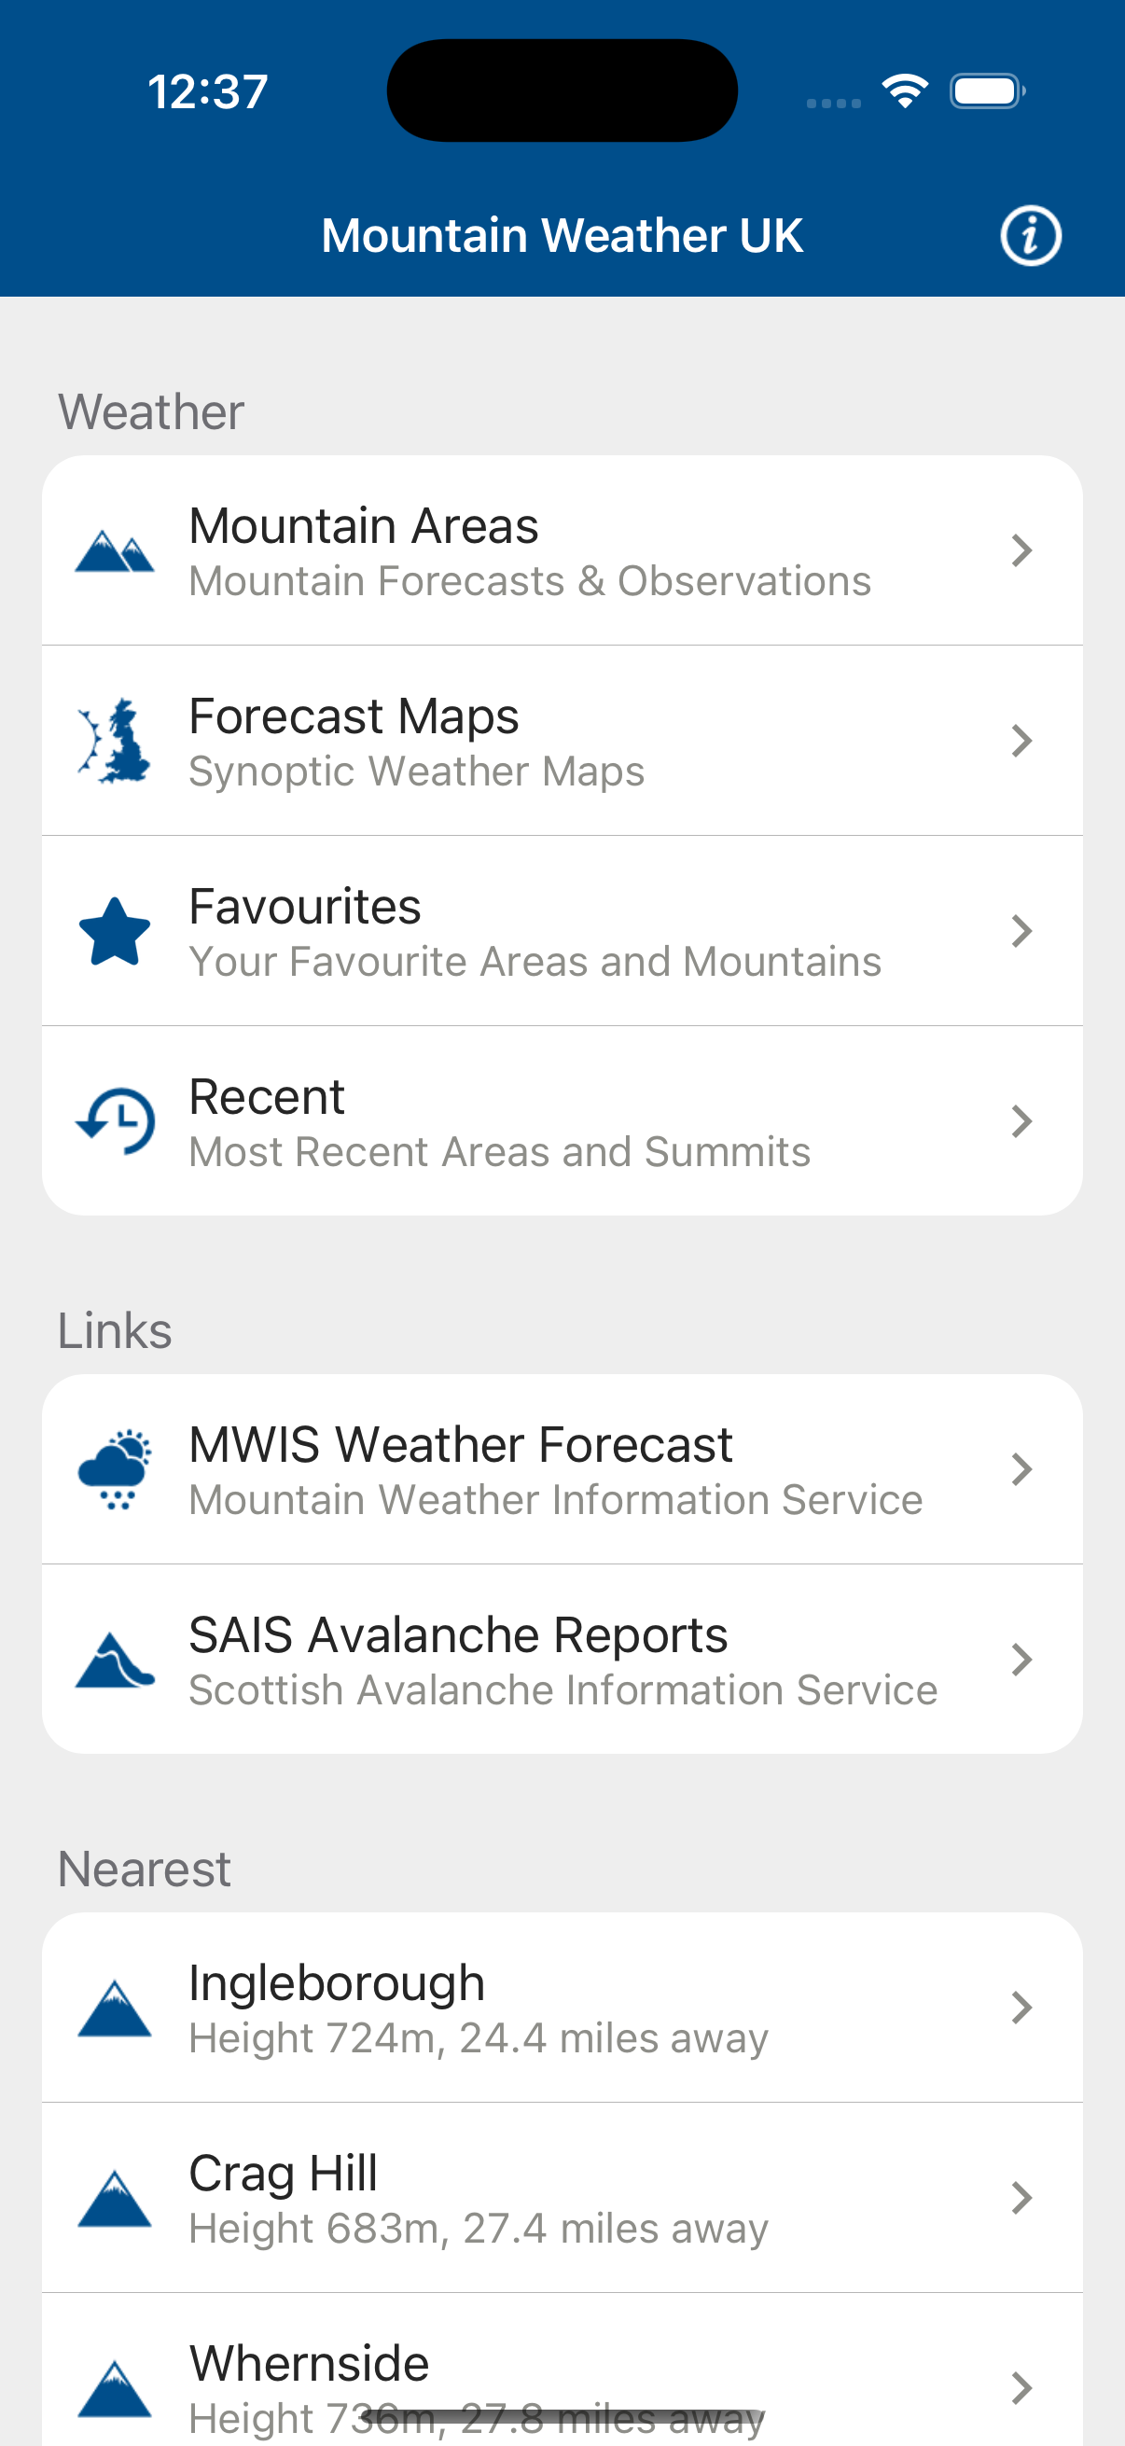Image resolution: width=1125 pixels, height=2446 pixels.
Task: Tap the info icon in header
Action: point(1030,235)
